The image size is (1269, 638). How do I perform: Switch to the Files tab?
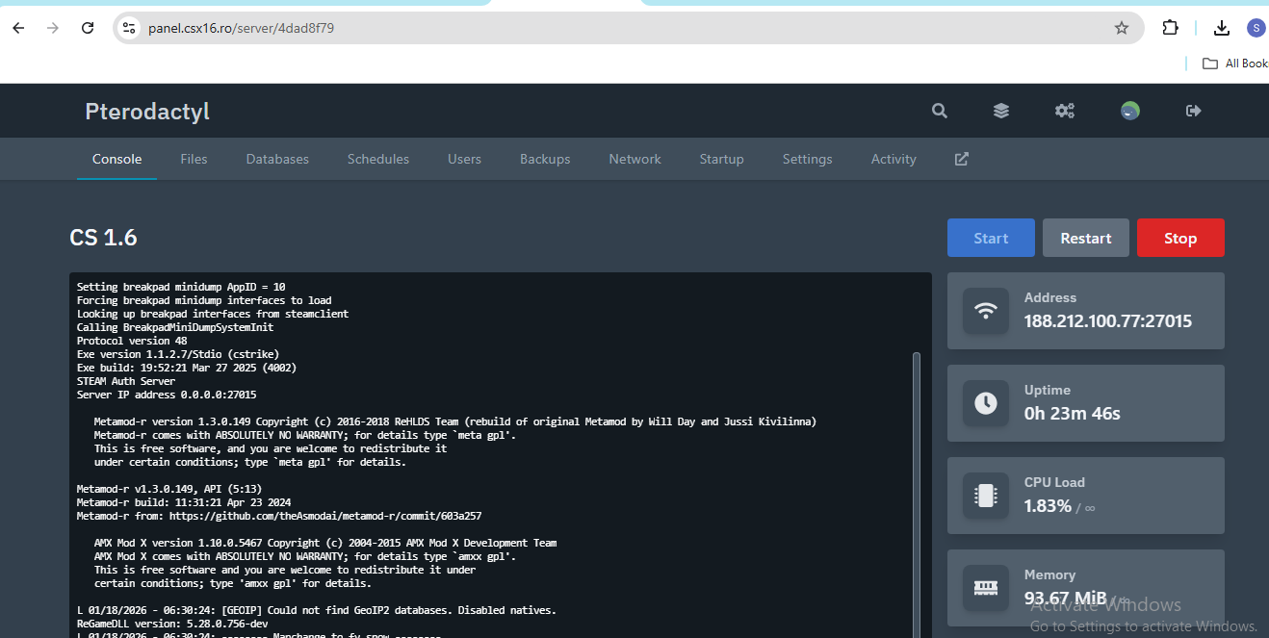coord(194,159)
